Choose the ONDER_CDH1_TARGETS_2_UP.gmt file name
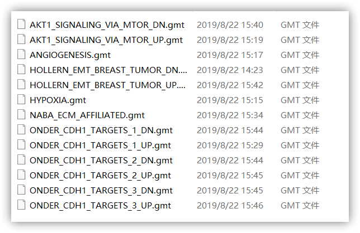This screenshot has height=233, width=360. point(100,176)
